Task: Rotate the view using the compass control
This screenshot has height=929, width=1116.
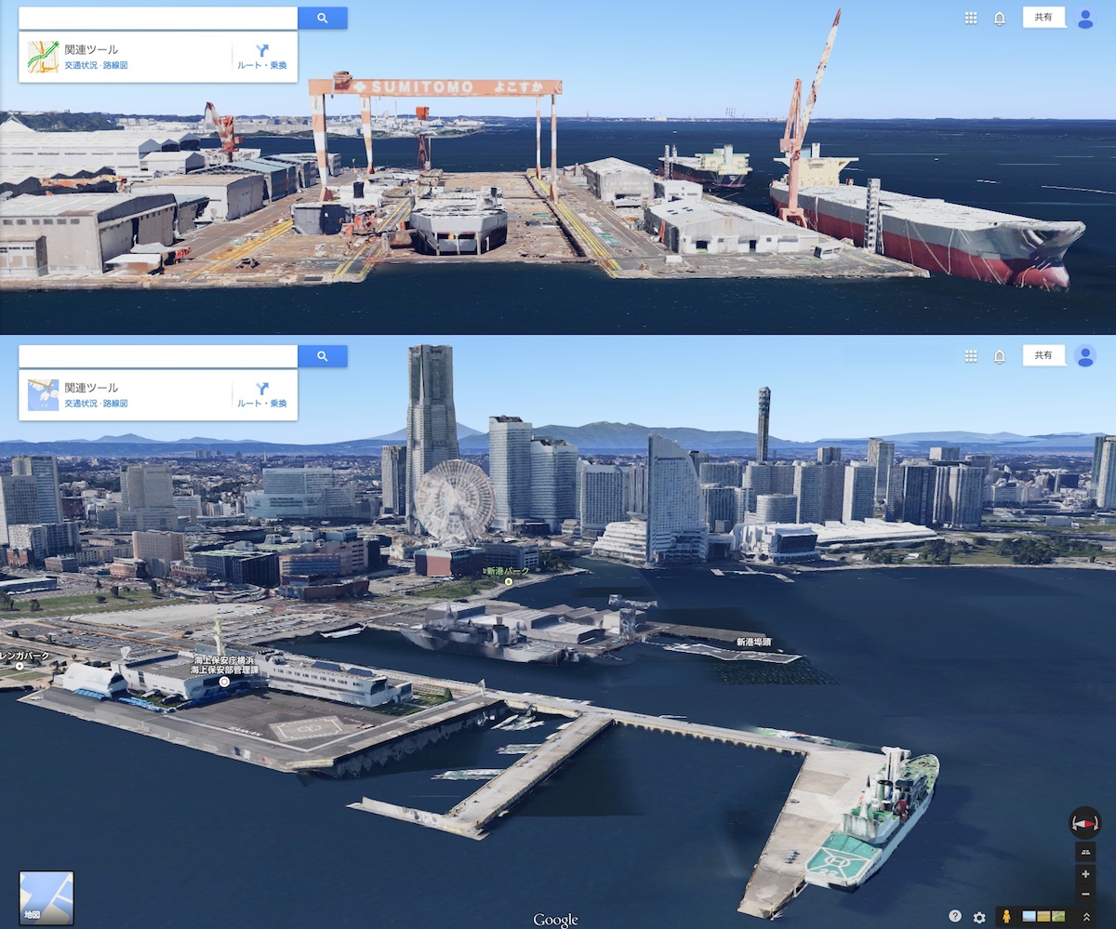Action: (x=1085, y=823)
